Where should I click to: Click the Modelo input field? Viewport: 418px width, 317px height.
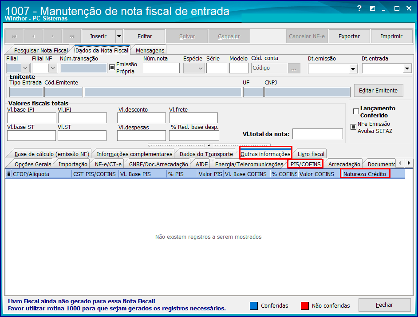pos(239,68)
